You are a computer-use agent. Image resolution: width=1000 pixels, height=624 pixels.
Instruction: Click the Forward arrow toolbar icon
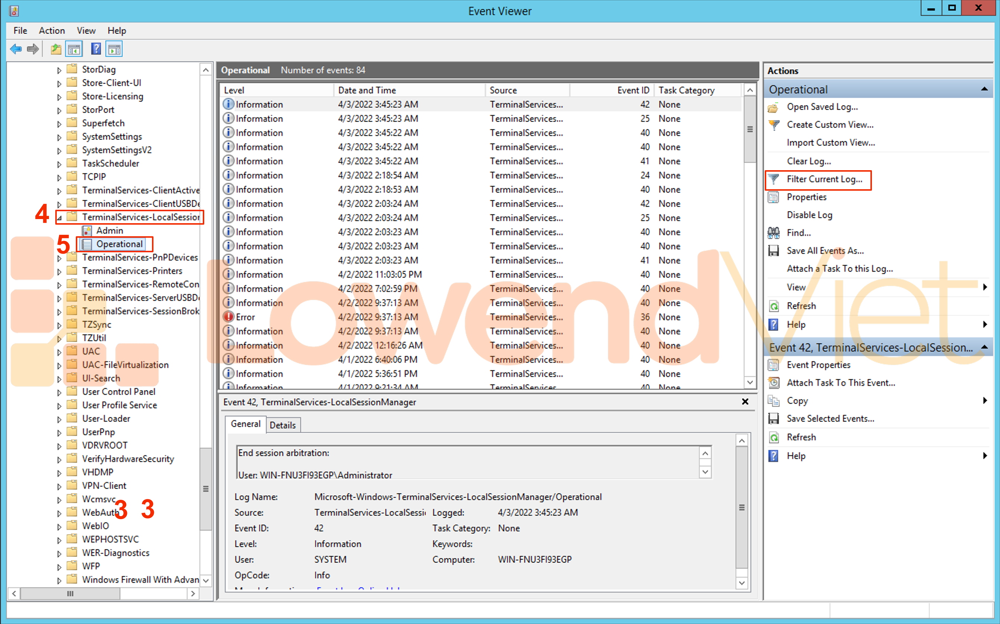pyautogui.click(x=33, y=49)
